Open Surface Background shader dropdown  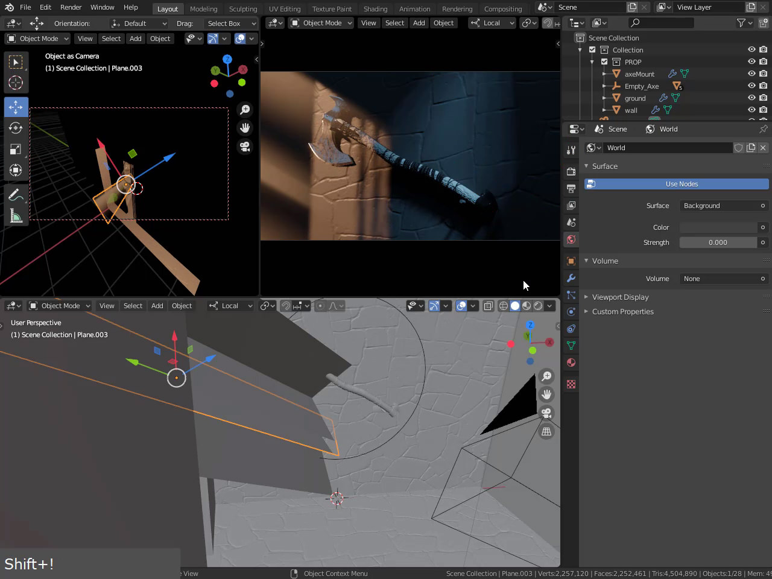pyautogui.click(x=723, y=206)
